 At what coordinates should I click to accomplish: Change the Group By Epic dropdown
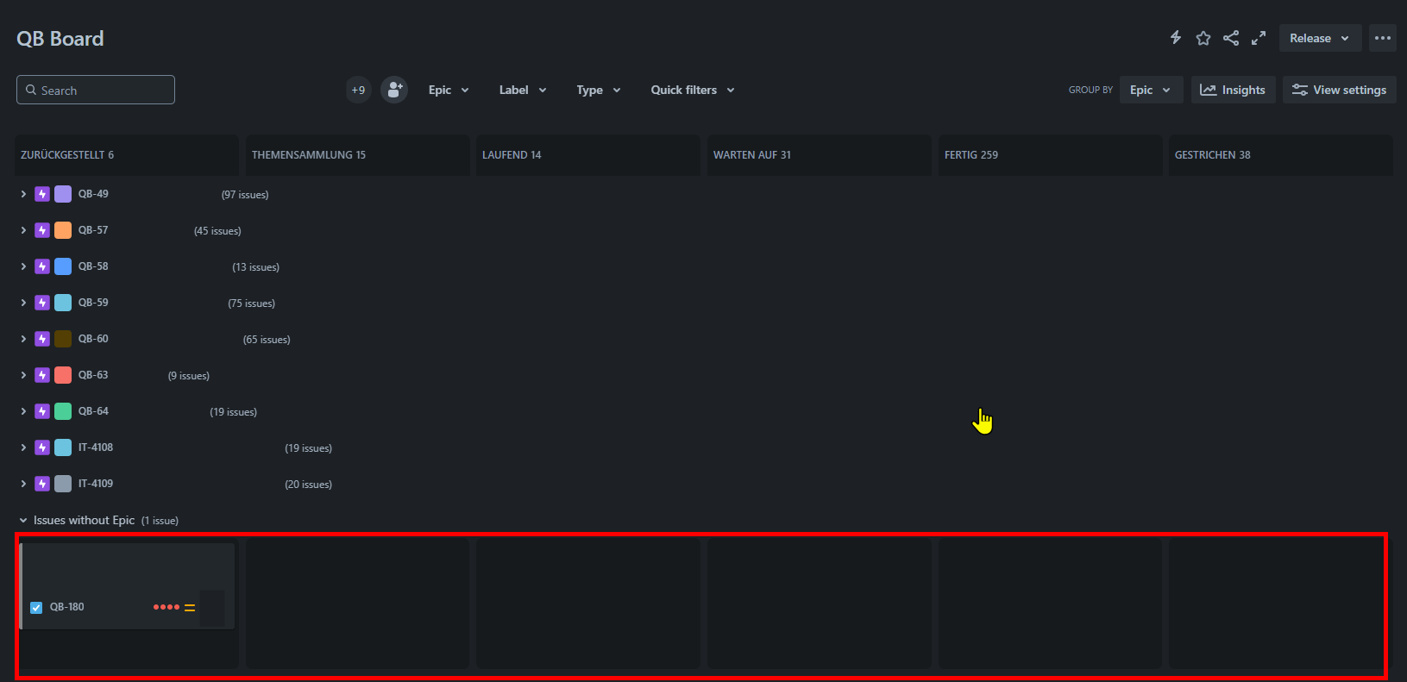click(1151, 90)
